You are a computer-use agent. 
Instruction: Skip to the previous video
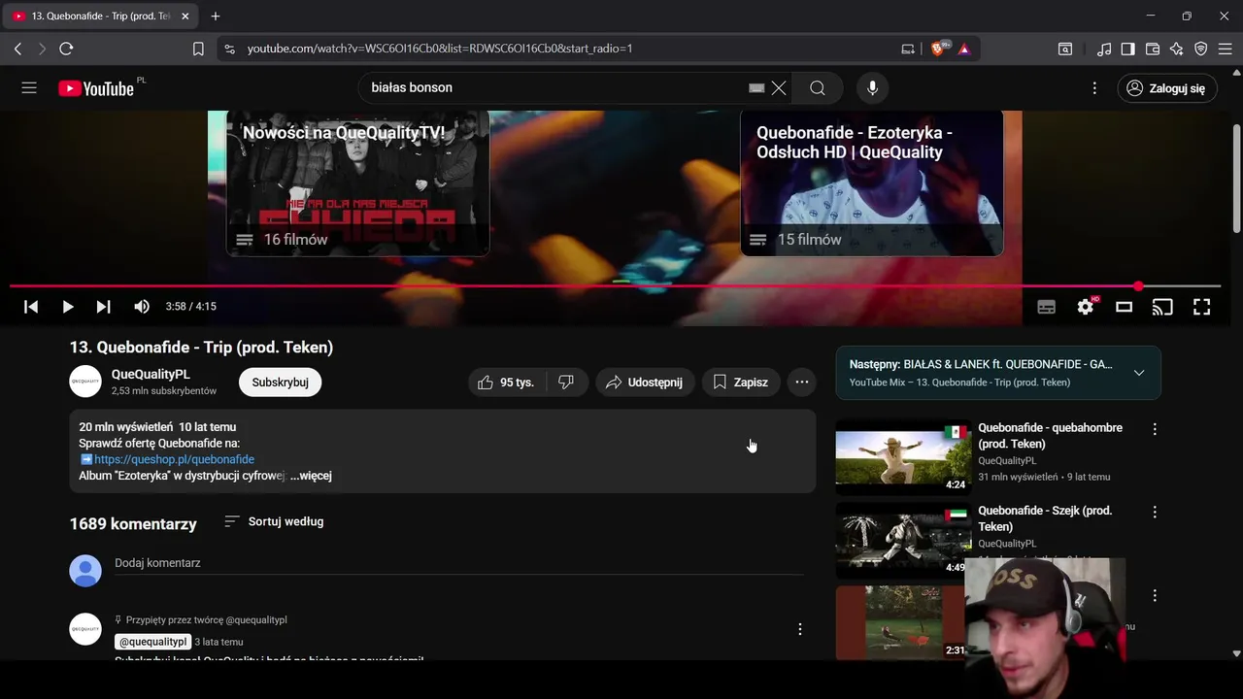point(31,307)
